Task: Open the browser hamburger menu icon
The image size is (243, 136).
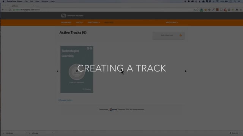Action: (x=241, y=10)
